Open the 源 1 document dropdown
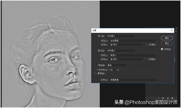Image resolution: width=181 pixels, height=108 pixels. click(x=121, y=36)
